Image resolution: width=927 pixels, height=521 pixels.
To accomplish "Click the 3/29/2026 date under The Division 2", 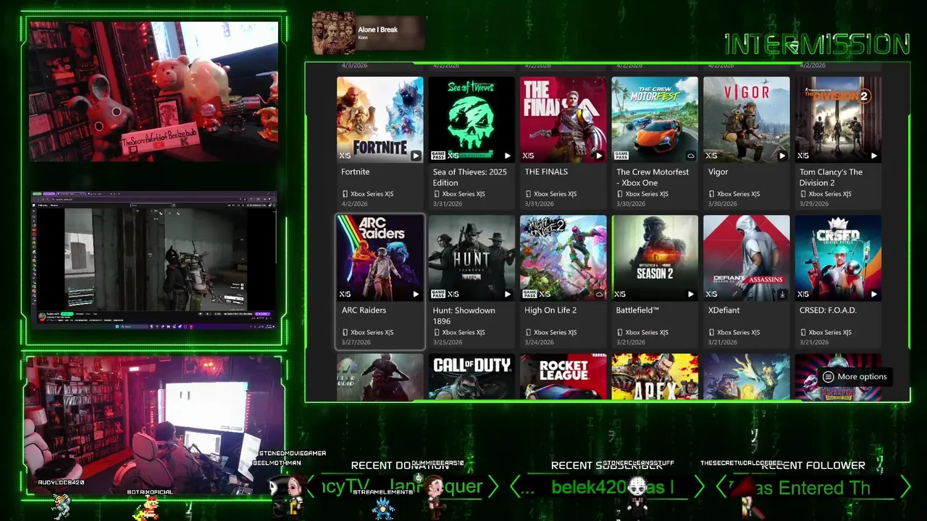I will [x=815, y=204].
